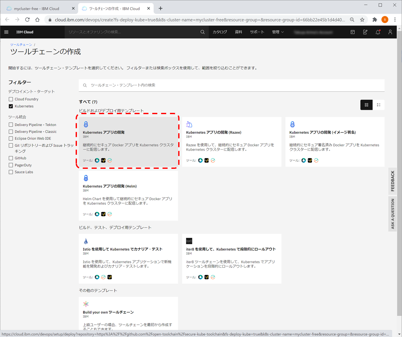This screenshot has width=402, height=337.
Task: Click the IBM Cloud logo link
Action: point(25,32)
